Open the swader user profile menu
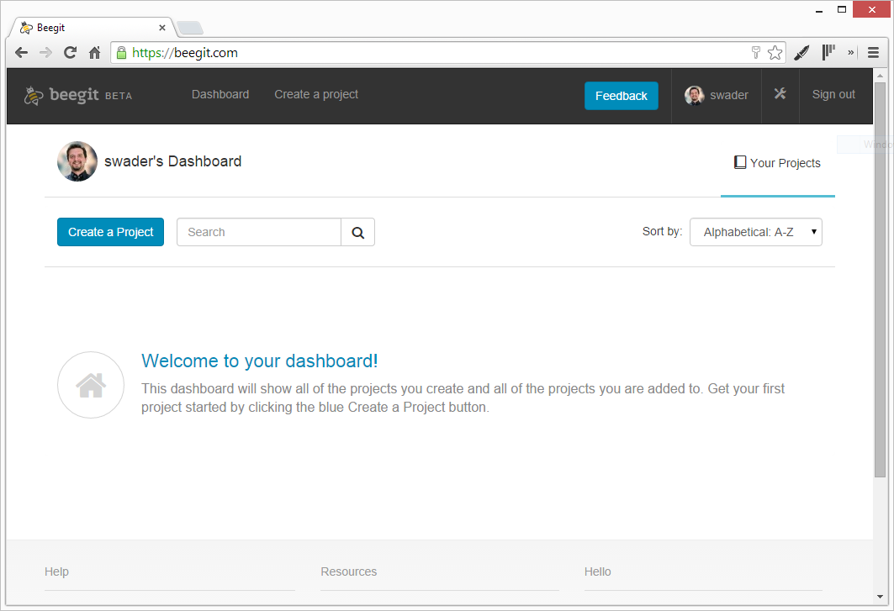The image size is (894, 611). coord(717,95)
